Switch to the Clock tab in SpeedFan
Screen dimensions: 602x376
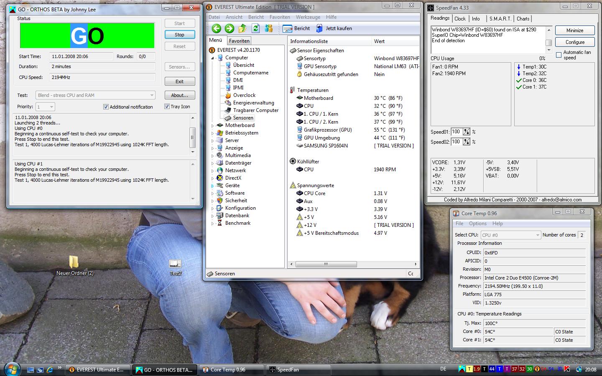pos(460,19)
